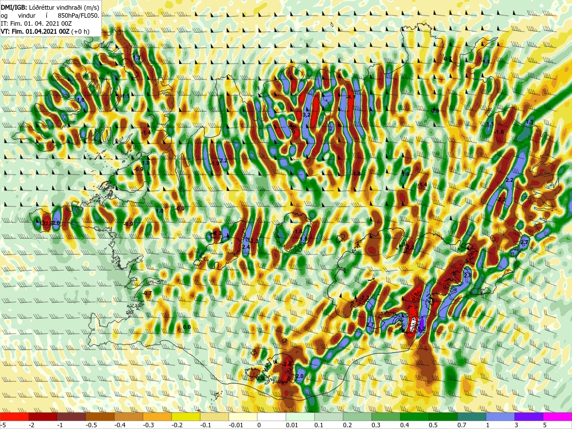Click the 4.1 value label on the map
This screenshot has width=572, height=429.
[351, 97]
